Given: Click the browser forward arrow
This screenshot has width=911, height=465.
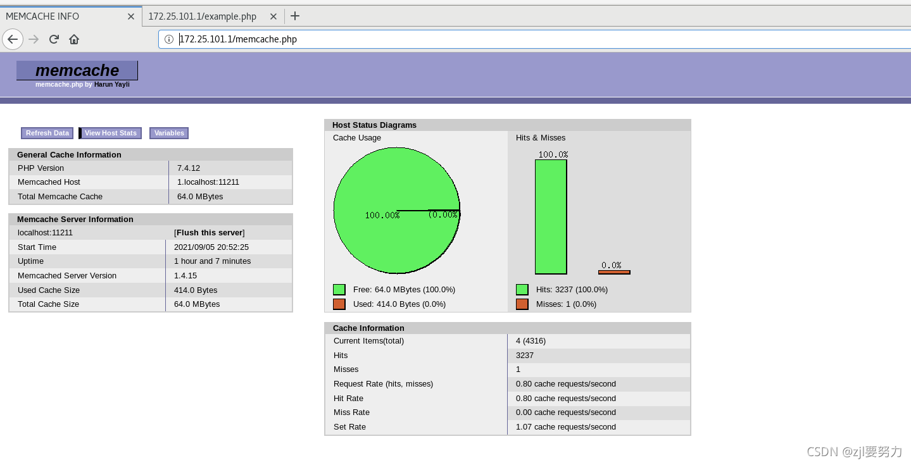Looking at the screenshot, I should 34,39.
